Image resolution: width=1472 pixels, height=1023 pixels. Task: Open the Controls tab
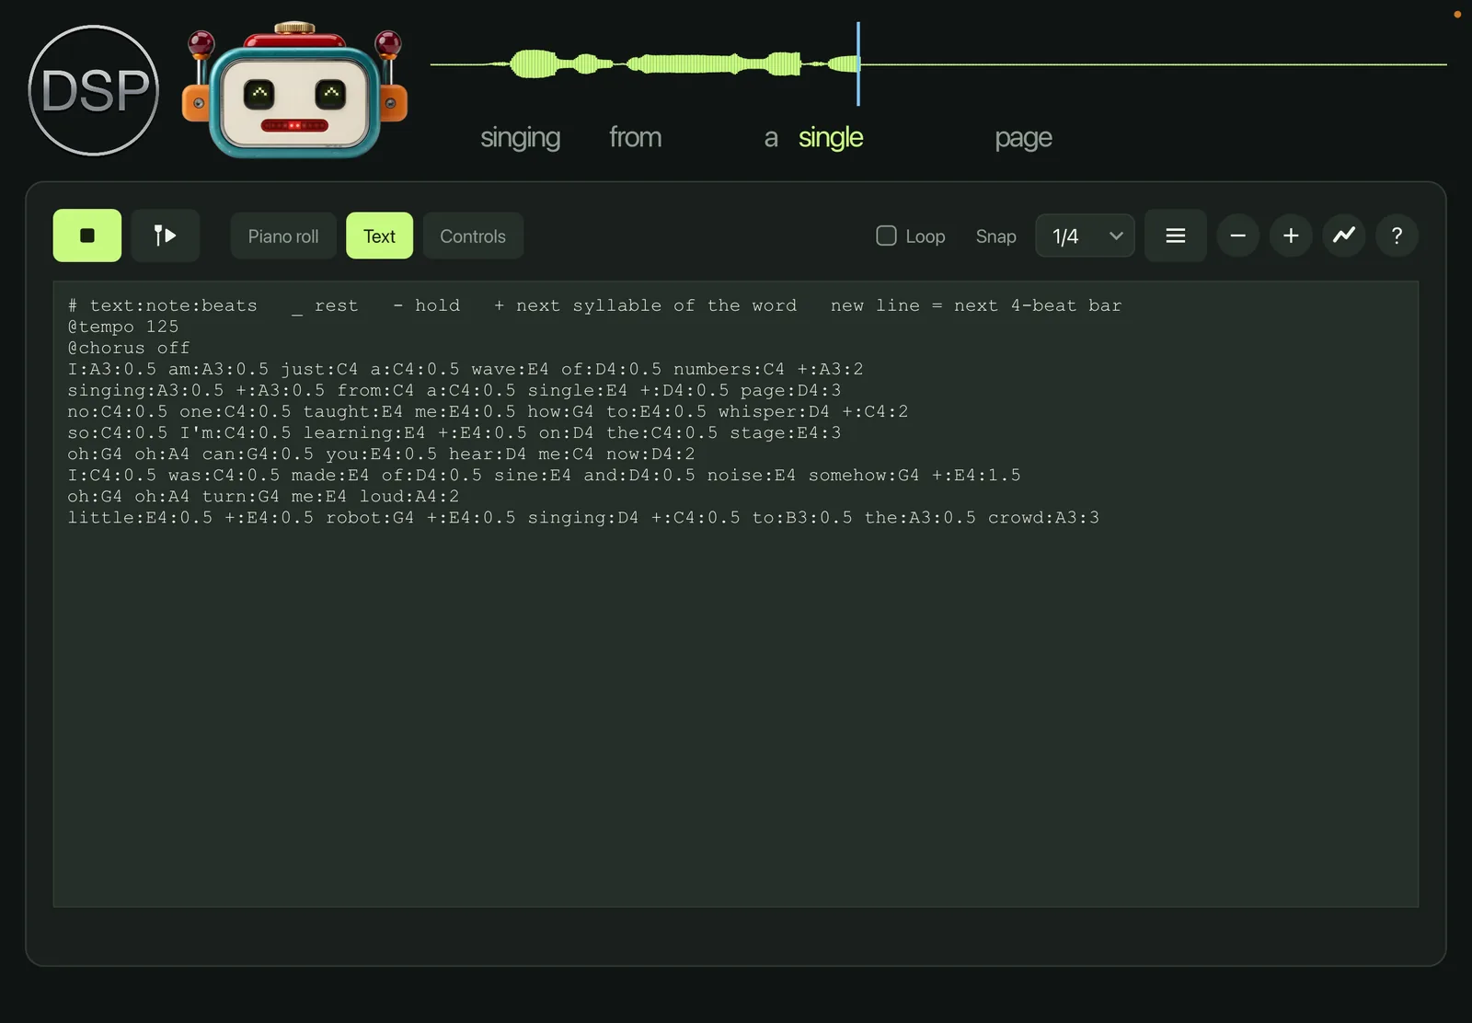pos(473,236)
